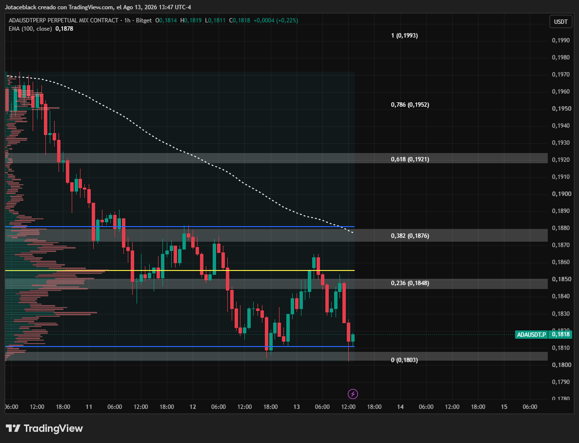Click the TradingView logo at bottom
579x443 pixels.
[x=44, y=428]
